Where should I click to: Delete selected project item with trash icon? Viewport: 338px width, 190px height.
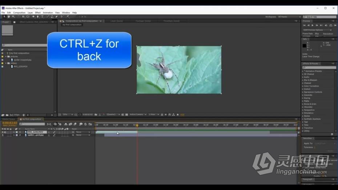tap(24, 115)
